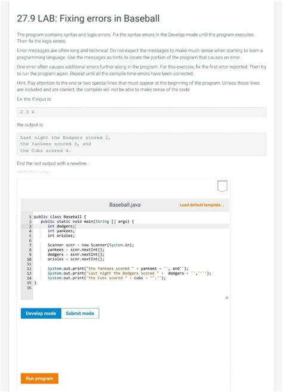
Task: Click the yankees nextInt assignment line
Action: pyautogui.click(x=76, y=250)
